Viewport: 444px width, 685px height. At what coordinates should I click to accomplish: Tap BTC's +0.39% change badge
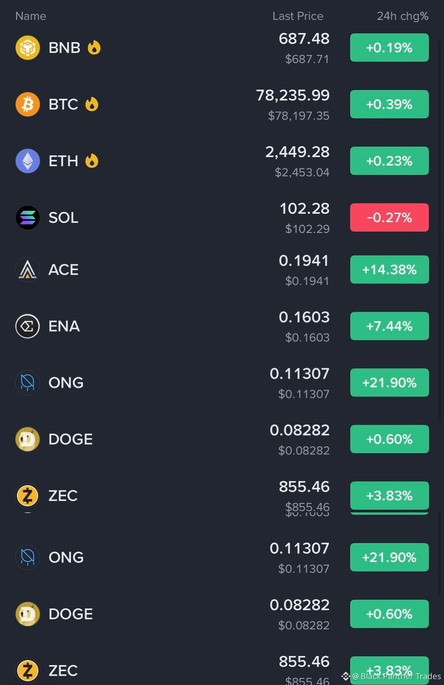click(x=389, y=104)
